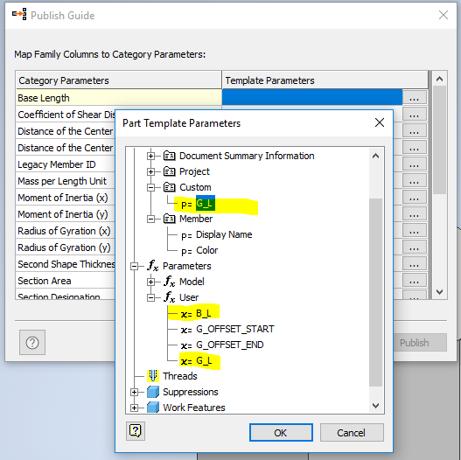Select Section Area row

click(x=66, y=281)
